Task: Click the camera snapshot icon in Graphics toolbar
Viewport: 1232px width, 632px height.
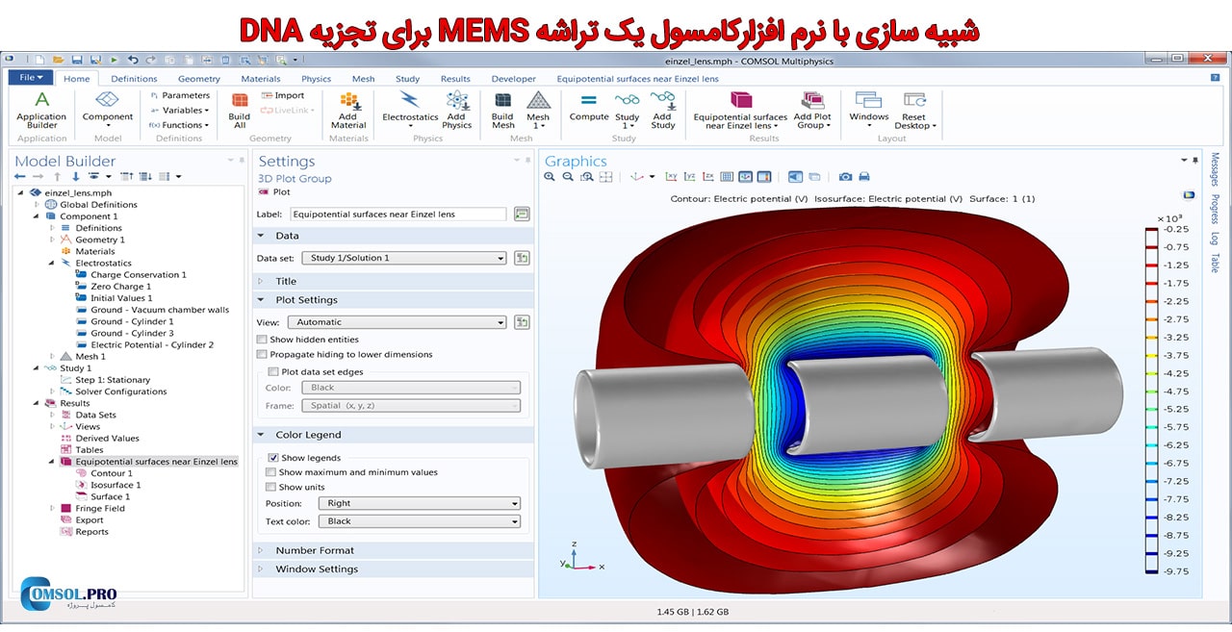Action: 847,177
